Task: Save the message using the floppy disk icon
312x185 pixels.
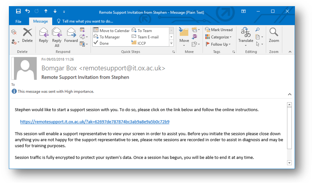Action: tap(18, 12)
